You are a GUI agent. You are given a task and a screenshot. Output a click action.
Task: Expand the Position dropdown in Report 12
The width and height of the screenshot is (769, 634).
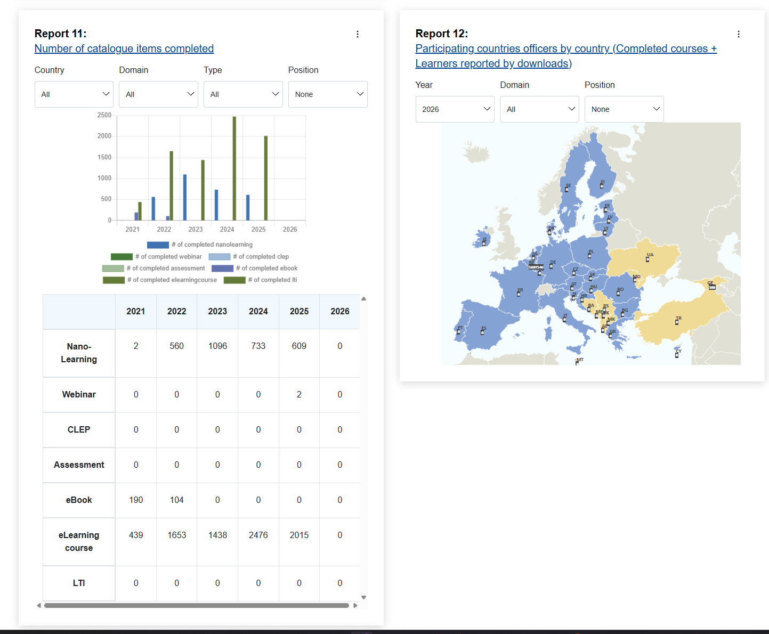[624, 109]
